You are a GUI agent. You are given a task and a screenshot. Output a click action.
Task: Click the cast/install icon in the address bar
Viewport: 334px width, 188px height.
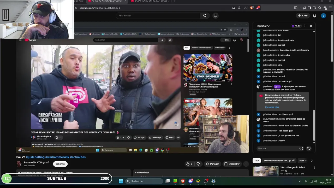pyautogui.click(x=234, y=8)
